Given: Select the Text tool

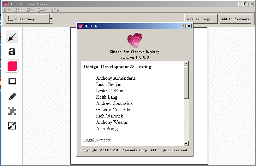Looking at the screenshot, I should [12, 51].
